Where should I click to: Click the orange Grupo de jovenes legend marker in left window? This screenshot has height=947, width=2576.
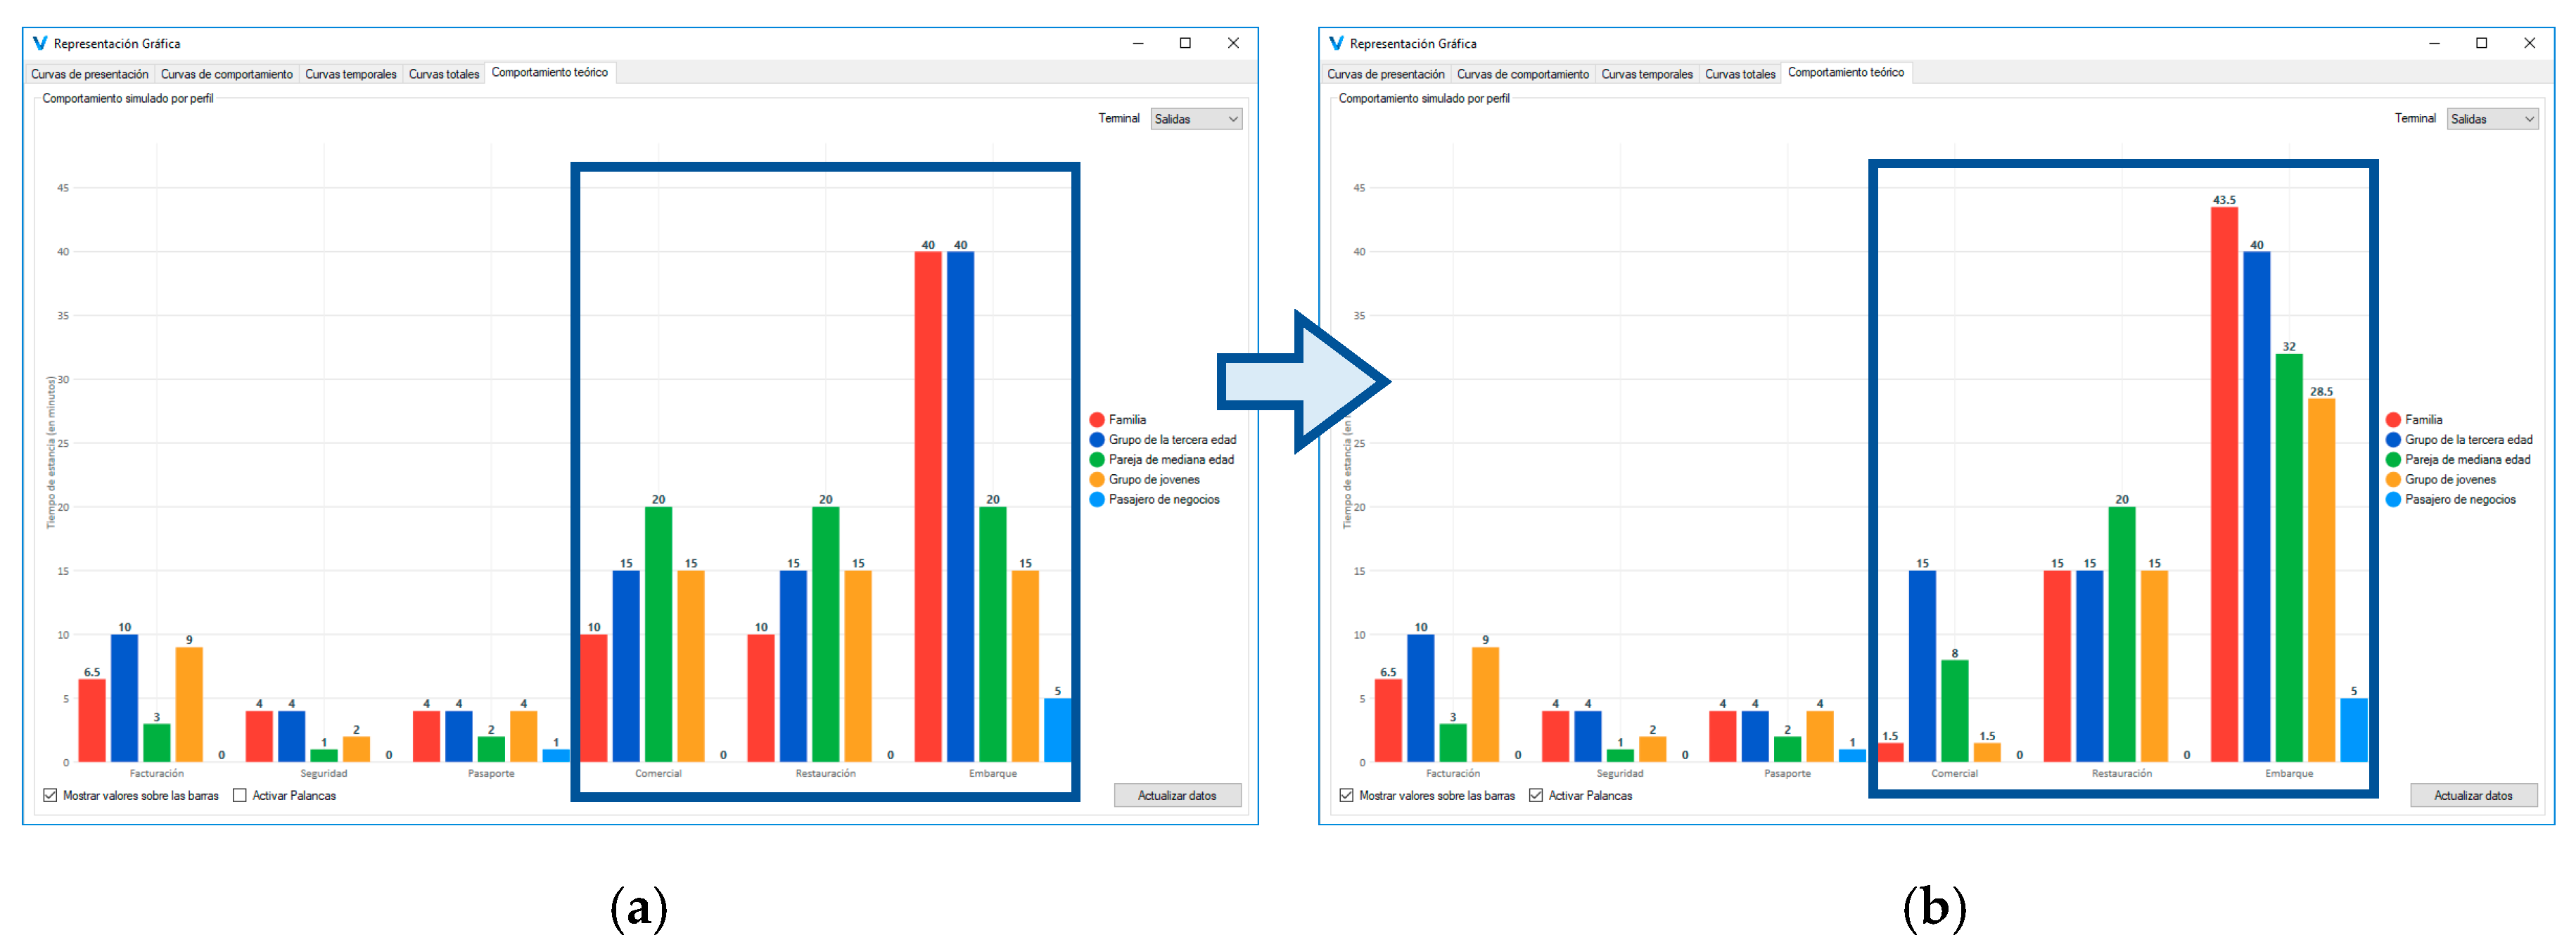pos(1097,480)
